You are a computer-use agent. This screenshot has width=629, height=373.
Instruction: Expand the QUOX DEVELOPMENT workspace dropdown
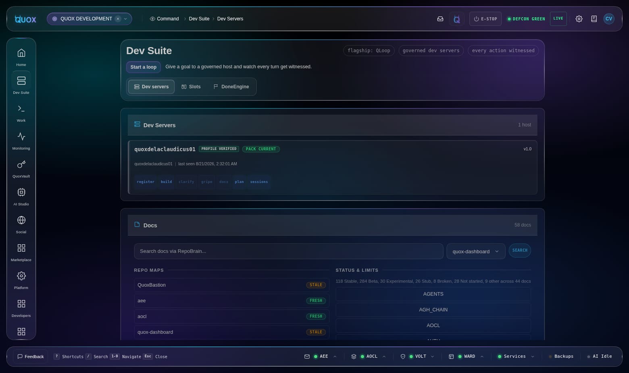point(125,19)
